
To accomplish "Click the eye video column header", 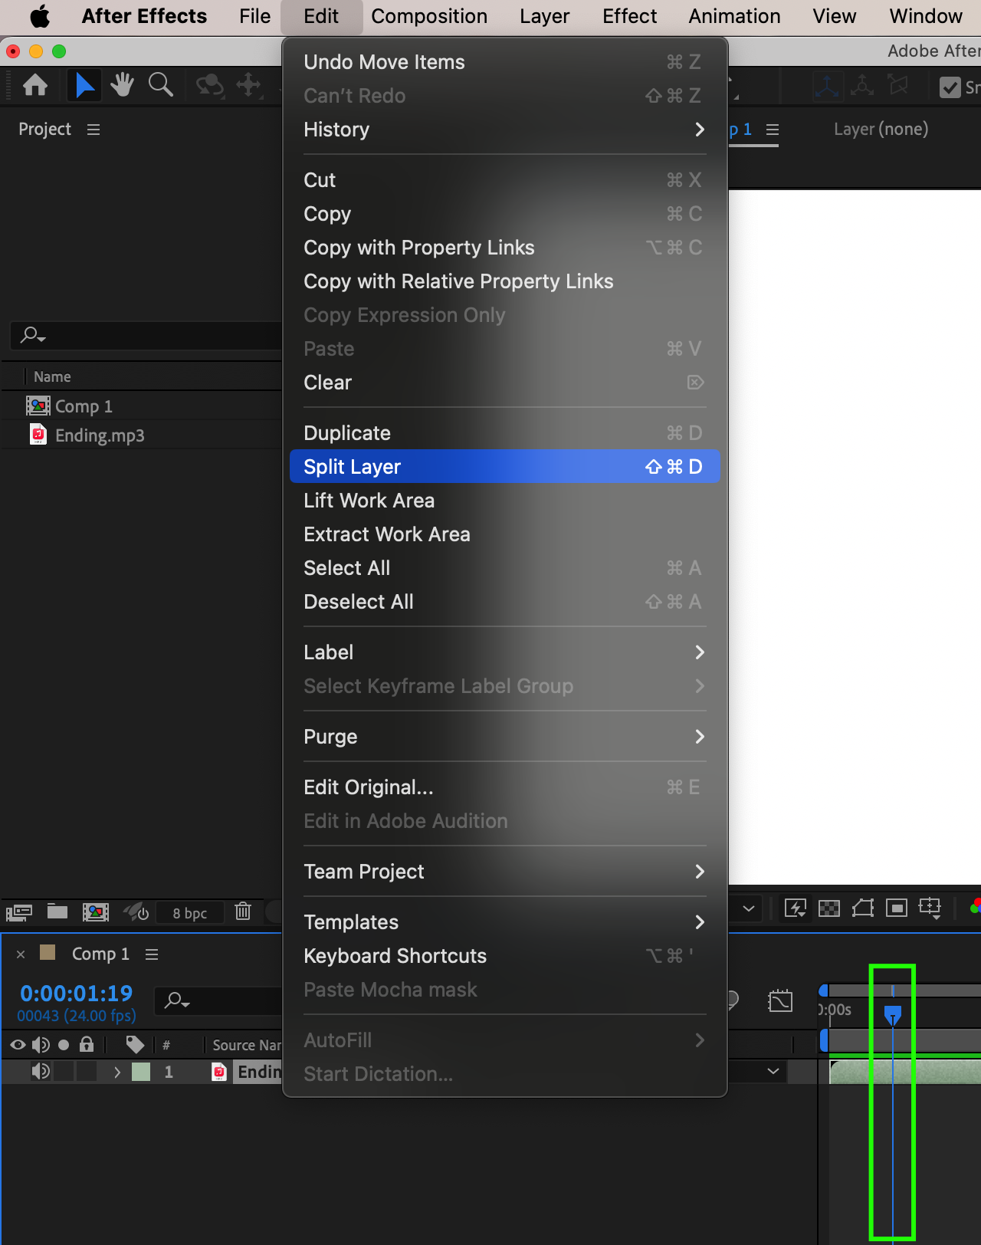I will [x=18, y=1044].
